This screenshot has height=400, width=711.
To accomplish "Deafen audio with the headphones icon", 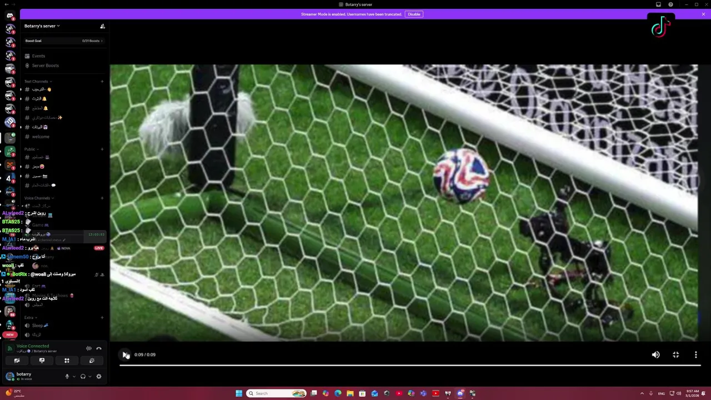I will [x=83, y=376].
